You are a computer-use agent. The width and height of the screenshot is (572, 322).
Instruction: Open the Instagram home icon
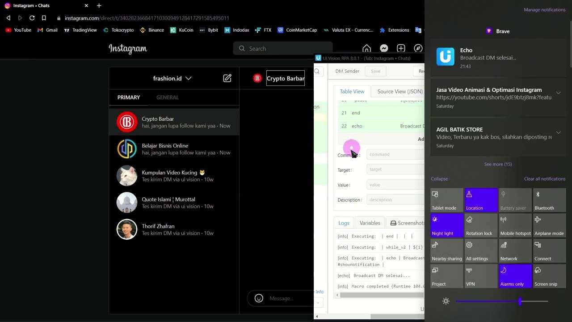click(x=366, y=48)
